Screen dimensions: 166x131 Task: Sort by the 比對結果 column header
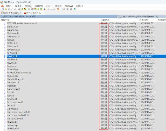119,20
